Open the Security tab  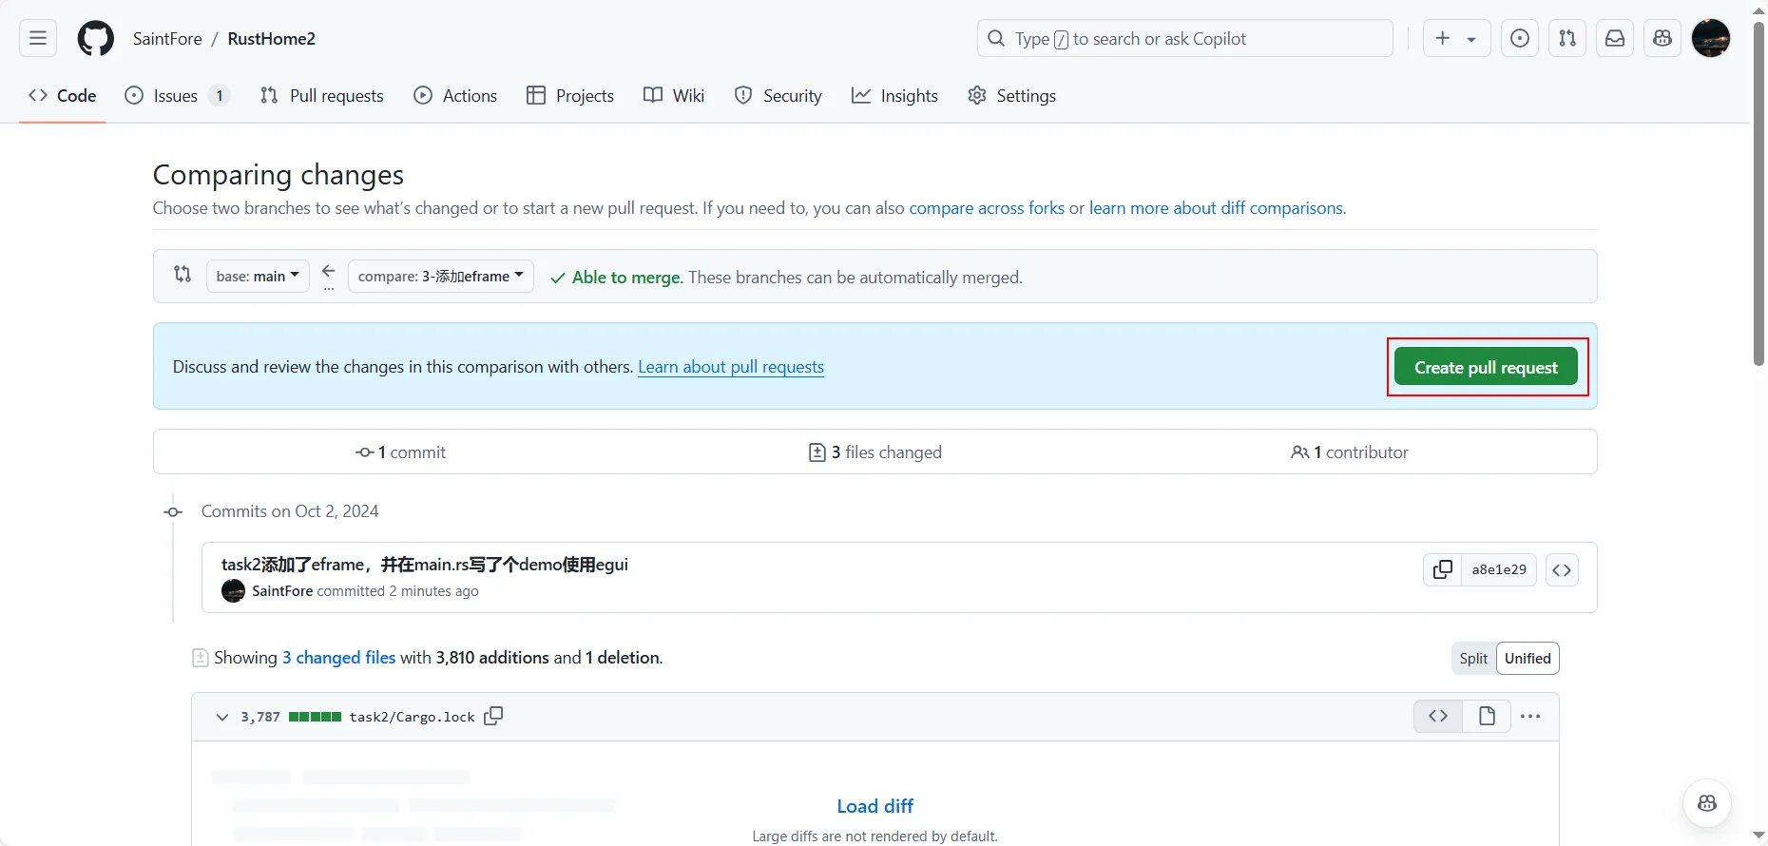click(778, 95)
